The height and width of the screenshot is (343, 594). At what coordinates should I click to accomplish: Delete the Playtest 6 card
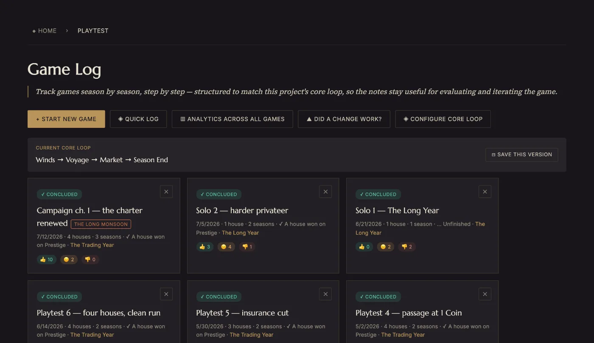pos(166,294)
